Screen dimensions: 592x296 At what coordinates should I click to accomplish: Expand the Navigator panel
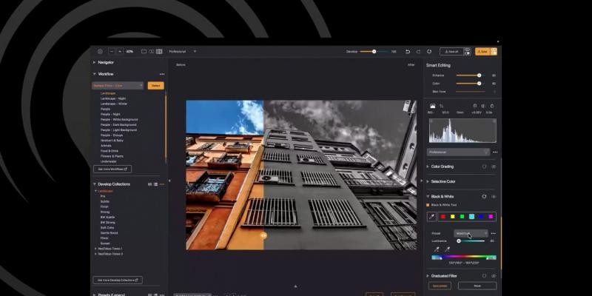coord(94,62)
